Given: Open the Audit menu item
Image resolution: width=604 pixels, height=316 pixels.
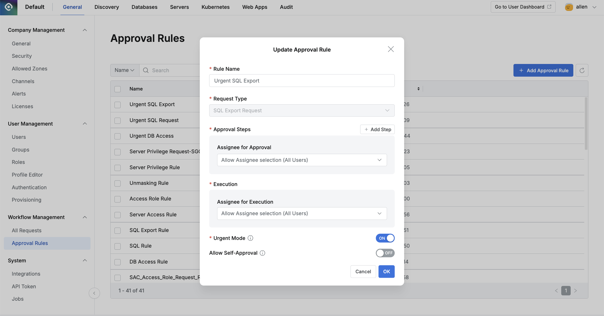Looking at the screenshot, I should (x=286, y=7).
